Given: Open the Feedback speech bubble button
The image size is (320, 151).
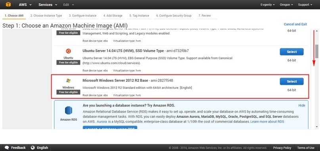Looking at the screenshot, I should point(15,147).
